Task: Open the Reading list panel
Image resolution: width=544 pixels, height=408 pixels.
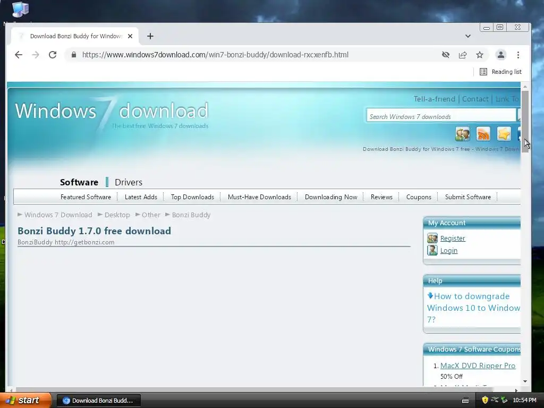Action: coord(500,72)
